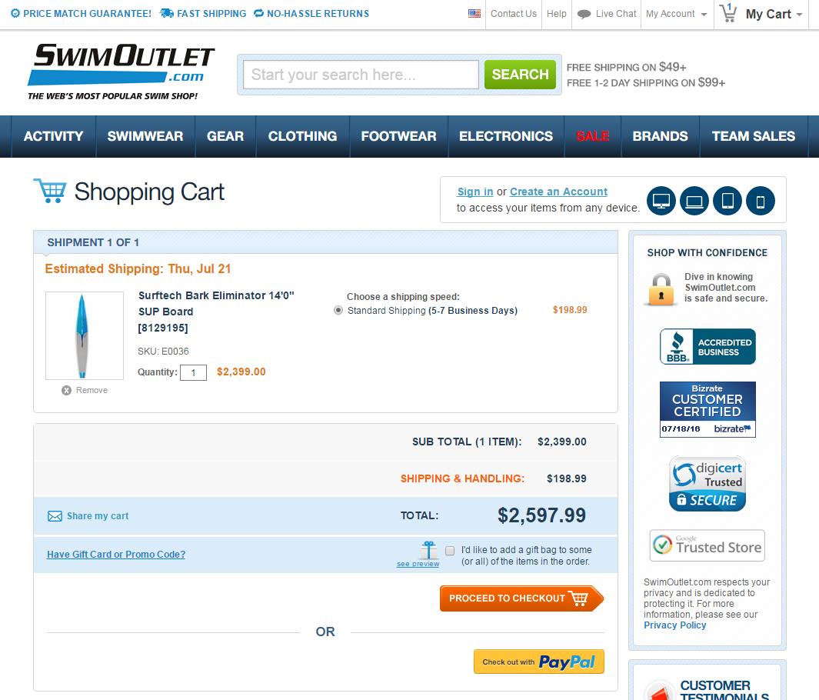Viewport: 819px width, 700px height.
Task: Open Have Gift Card or Promo Code link
Action: coord(115,554)
